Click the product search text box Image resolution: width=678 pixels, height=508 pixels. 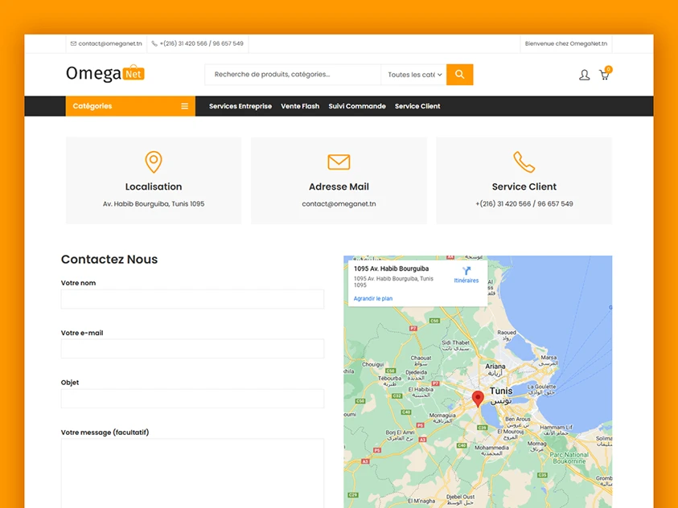click(x=293, y=75)
